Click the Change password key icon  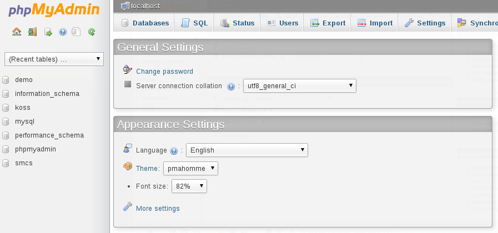(128, 69)
